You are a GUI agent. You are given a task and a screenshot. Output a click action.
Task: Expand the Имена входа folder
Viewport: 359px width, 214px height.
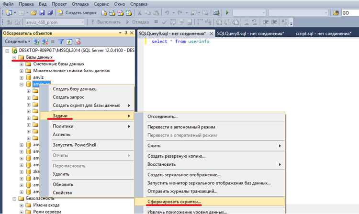click(22, 205)
